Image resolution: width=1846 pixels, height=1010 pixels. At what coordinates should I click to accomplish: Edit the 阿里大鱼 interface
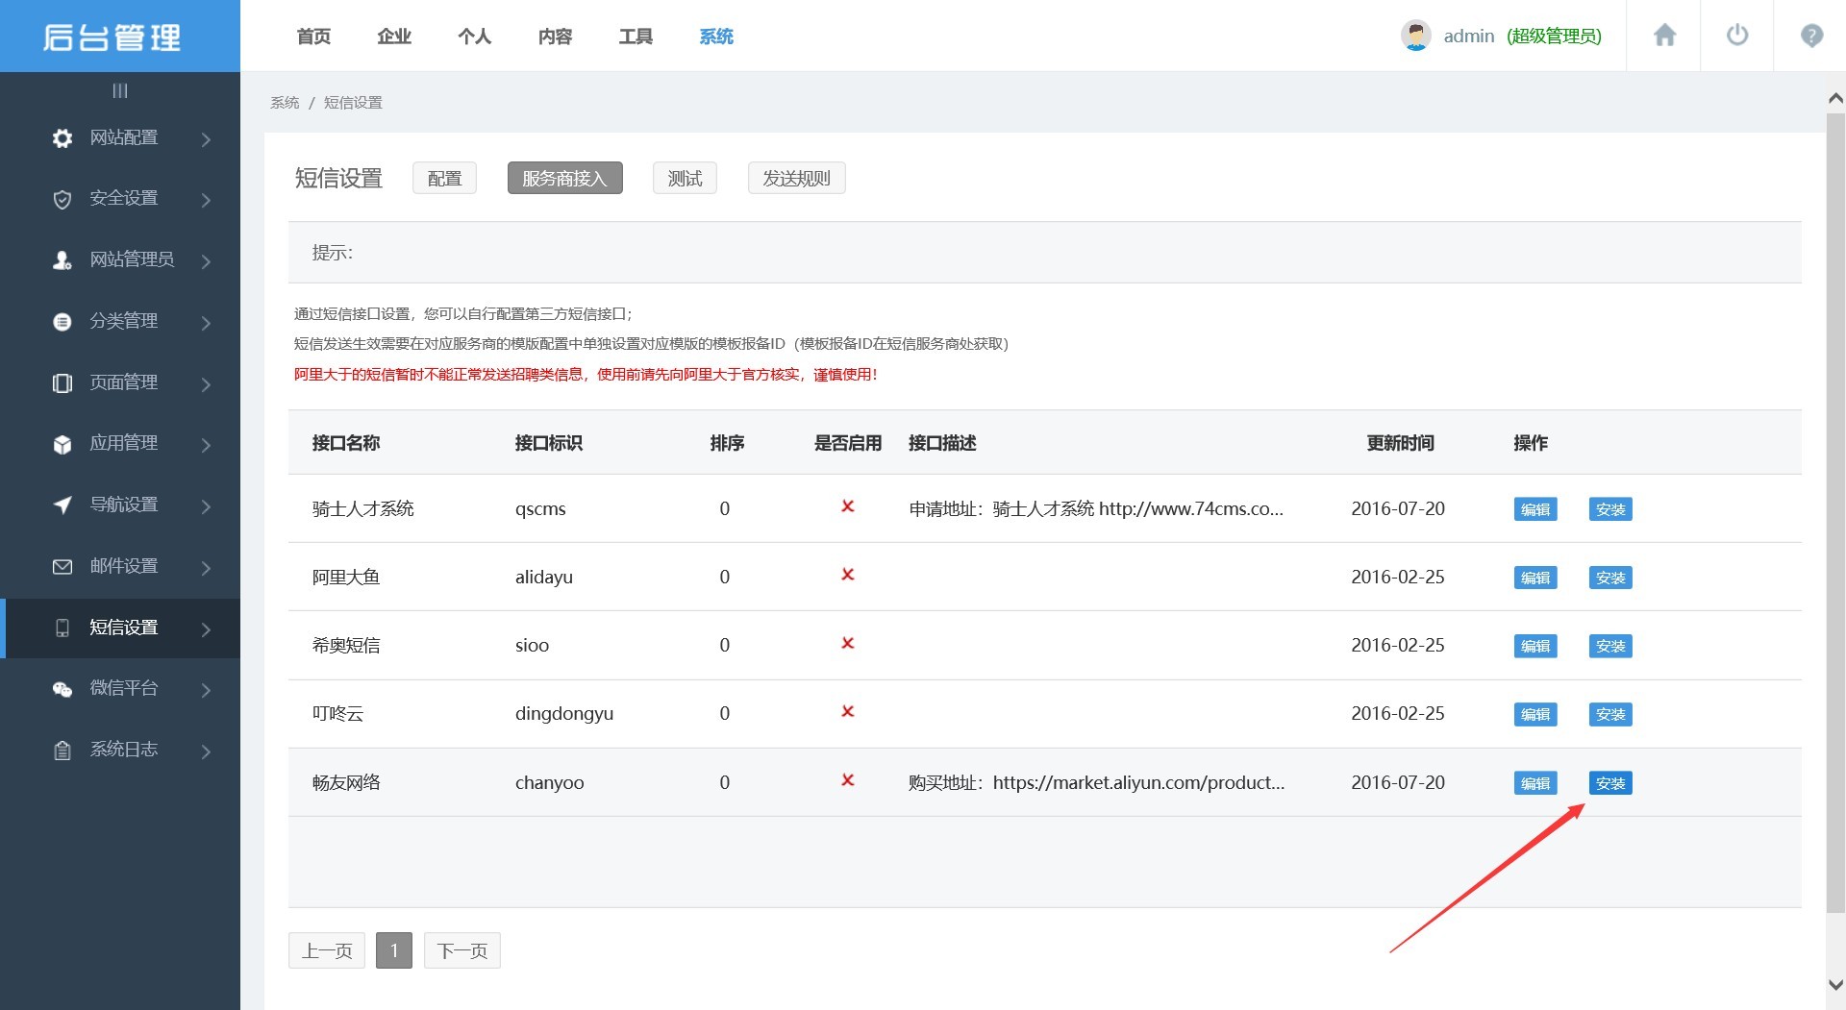pos(1535,578)
